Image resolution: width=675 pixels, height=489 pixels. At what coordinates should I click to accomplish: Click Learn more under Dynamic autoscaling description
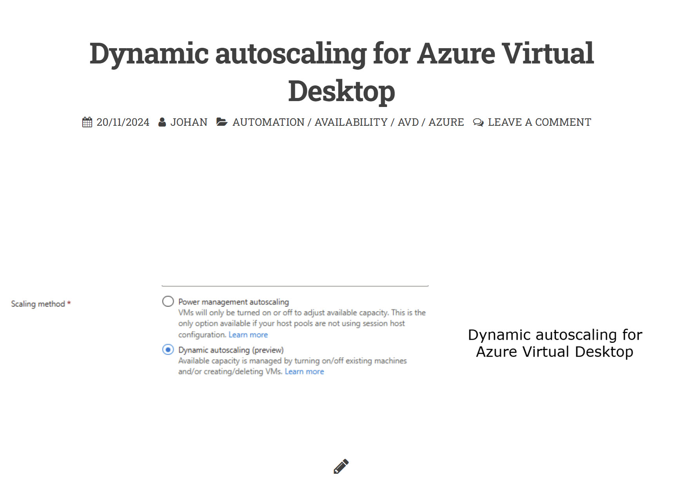(304, 371)
